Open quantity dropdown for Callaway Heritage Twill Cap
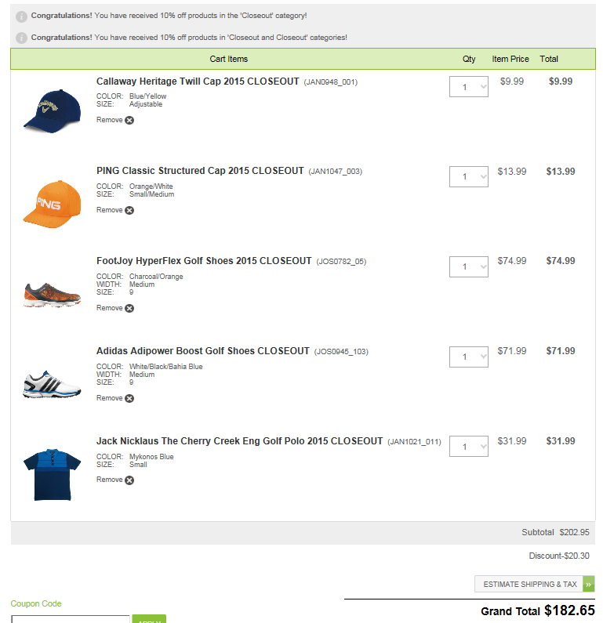 click(468, 86)
